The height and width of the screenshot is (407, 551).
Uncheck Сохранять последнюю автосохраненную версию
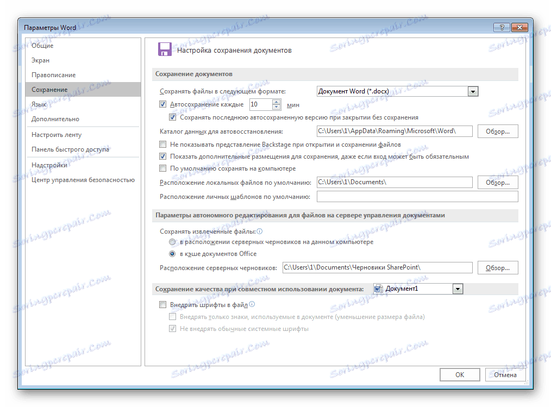(172, 116)
